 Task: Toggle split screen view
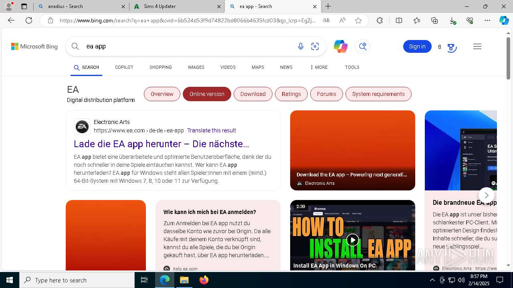[399, 20]
